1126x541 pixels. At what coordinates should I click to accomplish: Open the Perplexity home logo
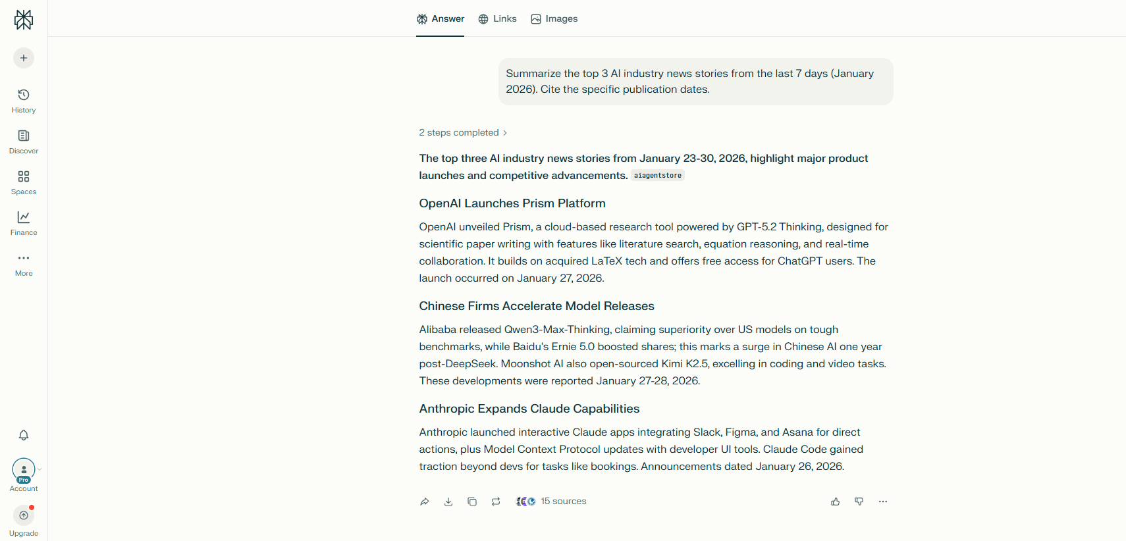pos(24,20)
